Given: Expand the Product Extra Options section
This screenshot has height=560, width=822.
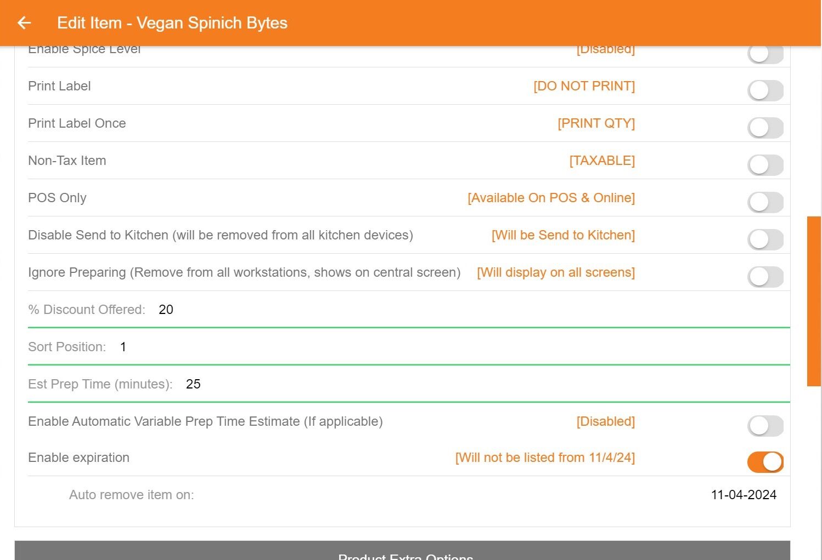Looking at the screenshot, I should point(405,553).
